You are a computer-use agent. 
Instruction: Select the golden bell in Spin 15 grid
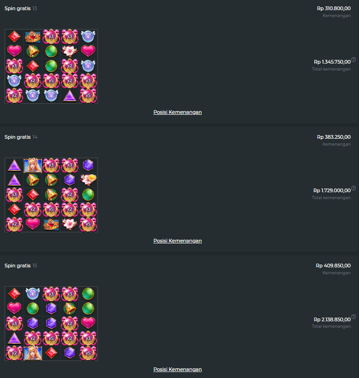click(x=70, y=308)
